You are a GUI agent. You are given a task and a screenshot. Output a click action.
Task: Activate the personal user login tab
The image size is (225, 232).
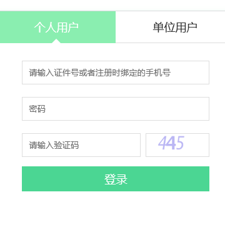click(57, 27)
